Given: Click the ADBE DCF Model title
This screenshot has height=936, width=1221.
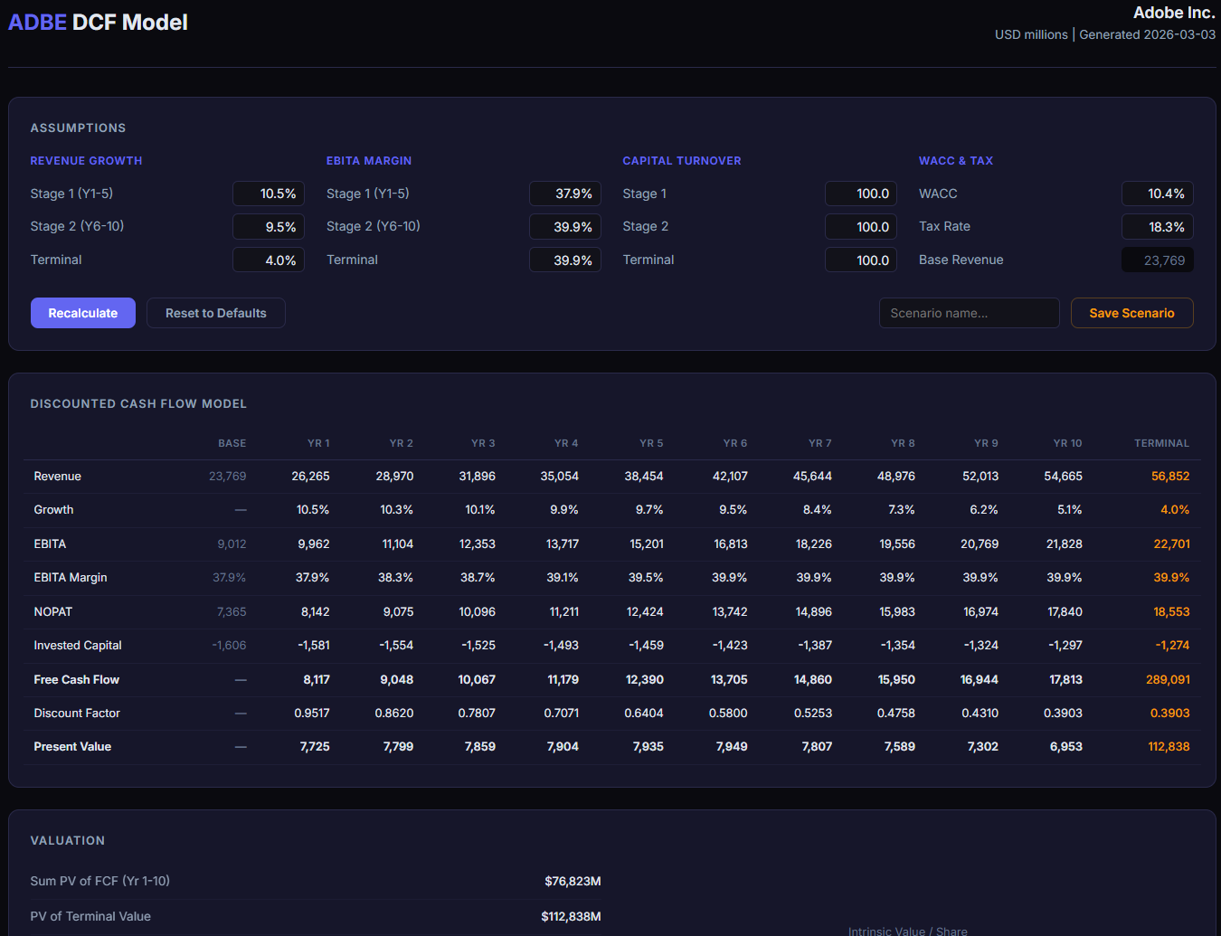Looking at the screenshot, I should [x=98, y=23].
